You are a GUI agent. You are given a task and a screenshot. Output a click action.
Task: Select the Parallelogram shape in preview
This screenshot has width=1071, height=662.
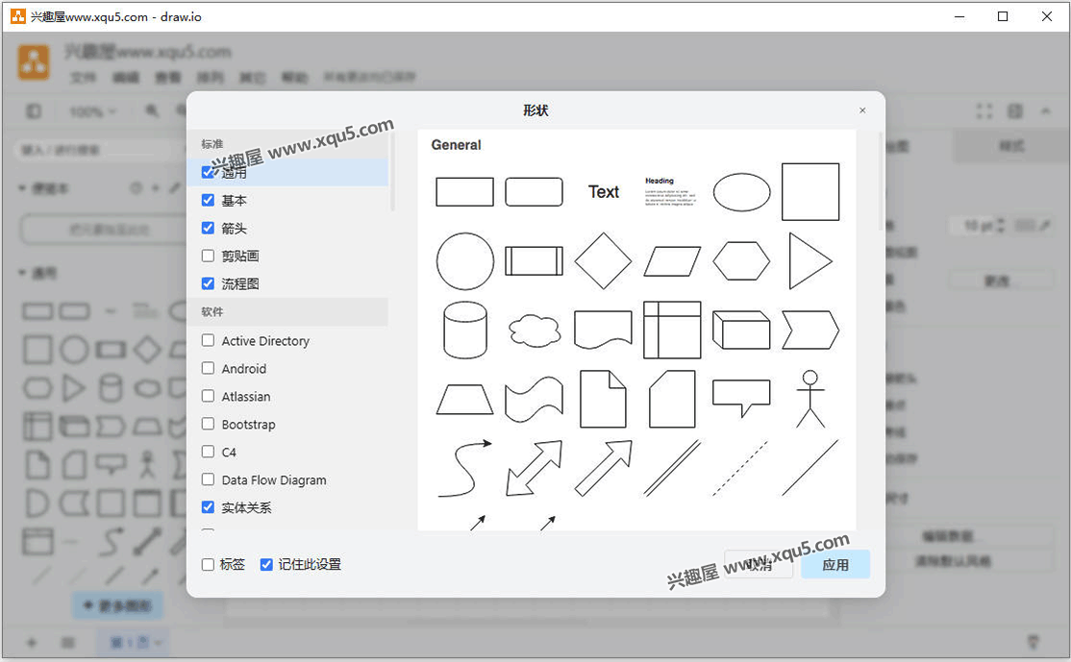[672, 261]
